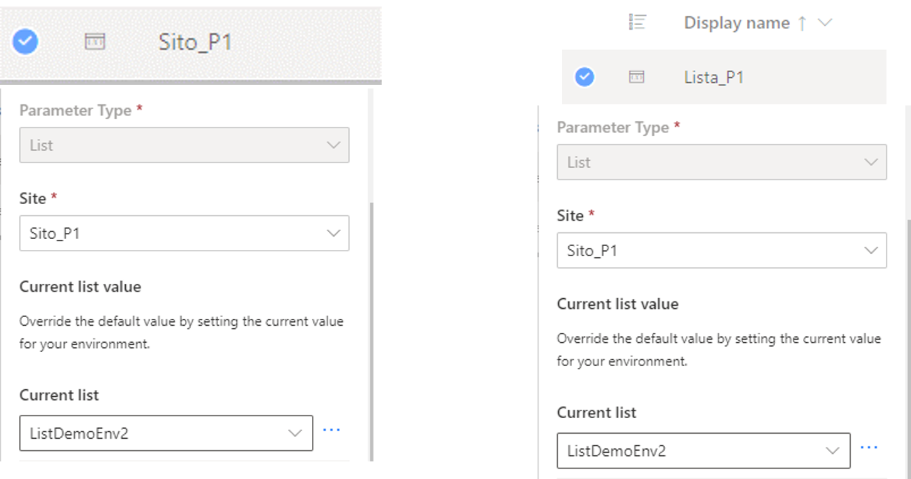Viewport: 911px width, 479px height.
Task: Open more options beside right Current list
Action: click(x=869, y=448)
